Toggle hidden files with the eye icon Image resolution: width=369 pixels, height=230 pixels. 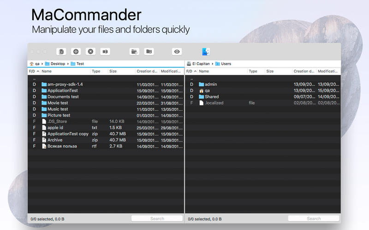click(x=177, y=52)
